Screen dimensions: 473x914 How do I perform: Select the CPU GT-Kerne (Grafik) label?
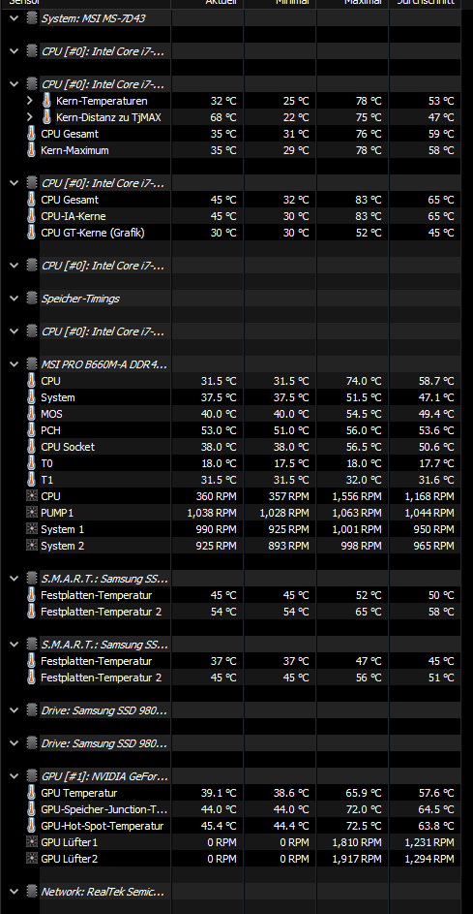pyautogui.click(x=93, y=233)
